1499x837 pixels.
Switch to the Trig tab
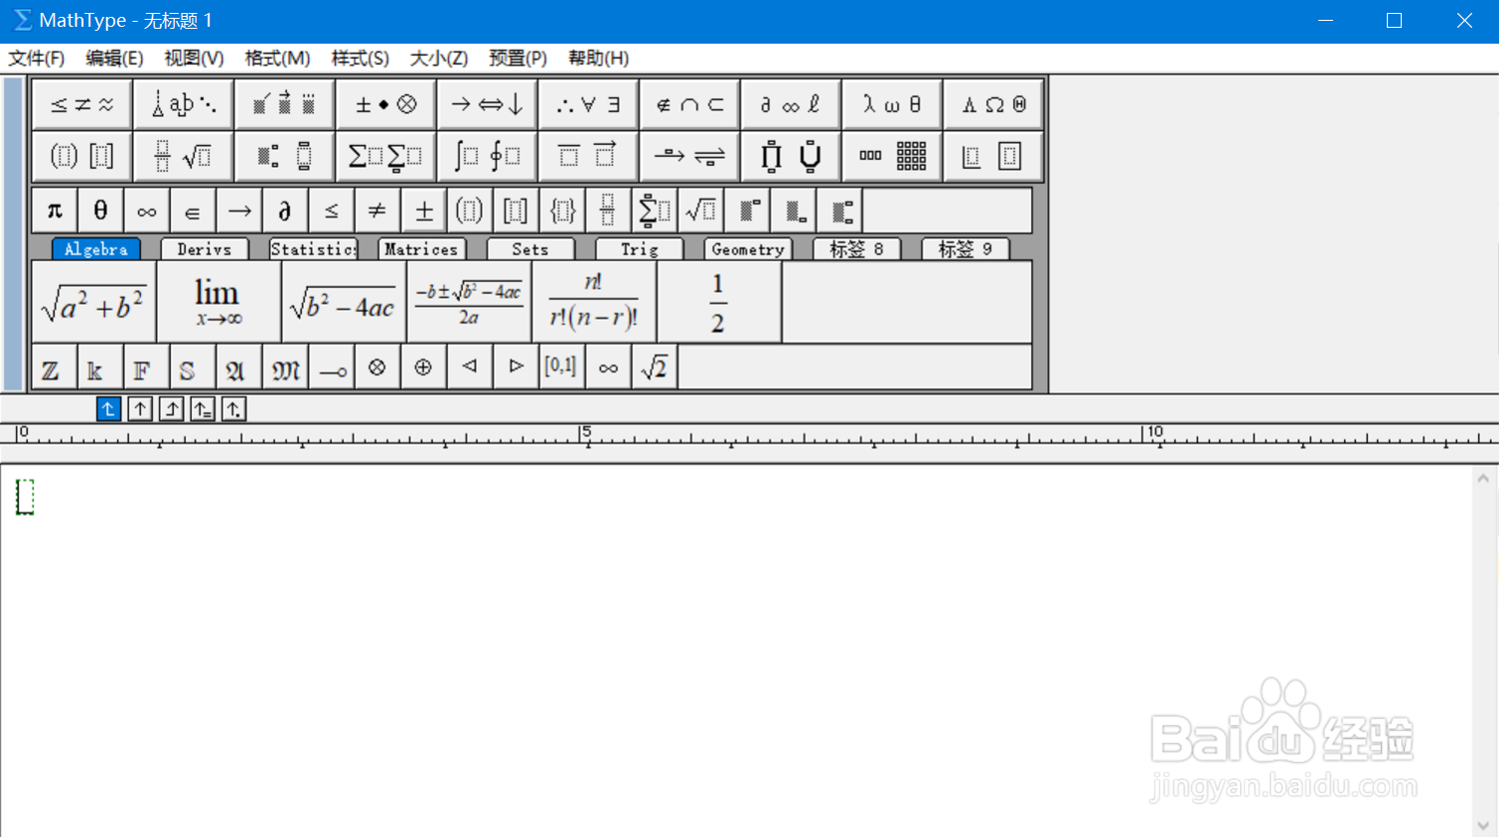(640, 249)
